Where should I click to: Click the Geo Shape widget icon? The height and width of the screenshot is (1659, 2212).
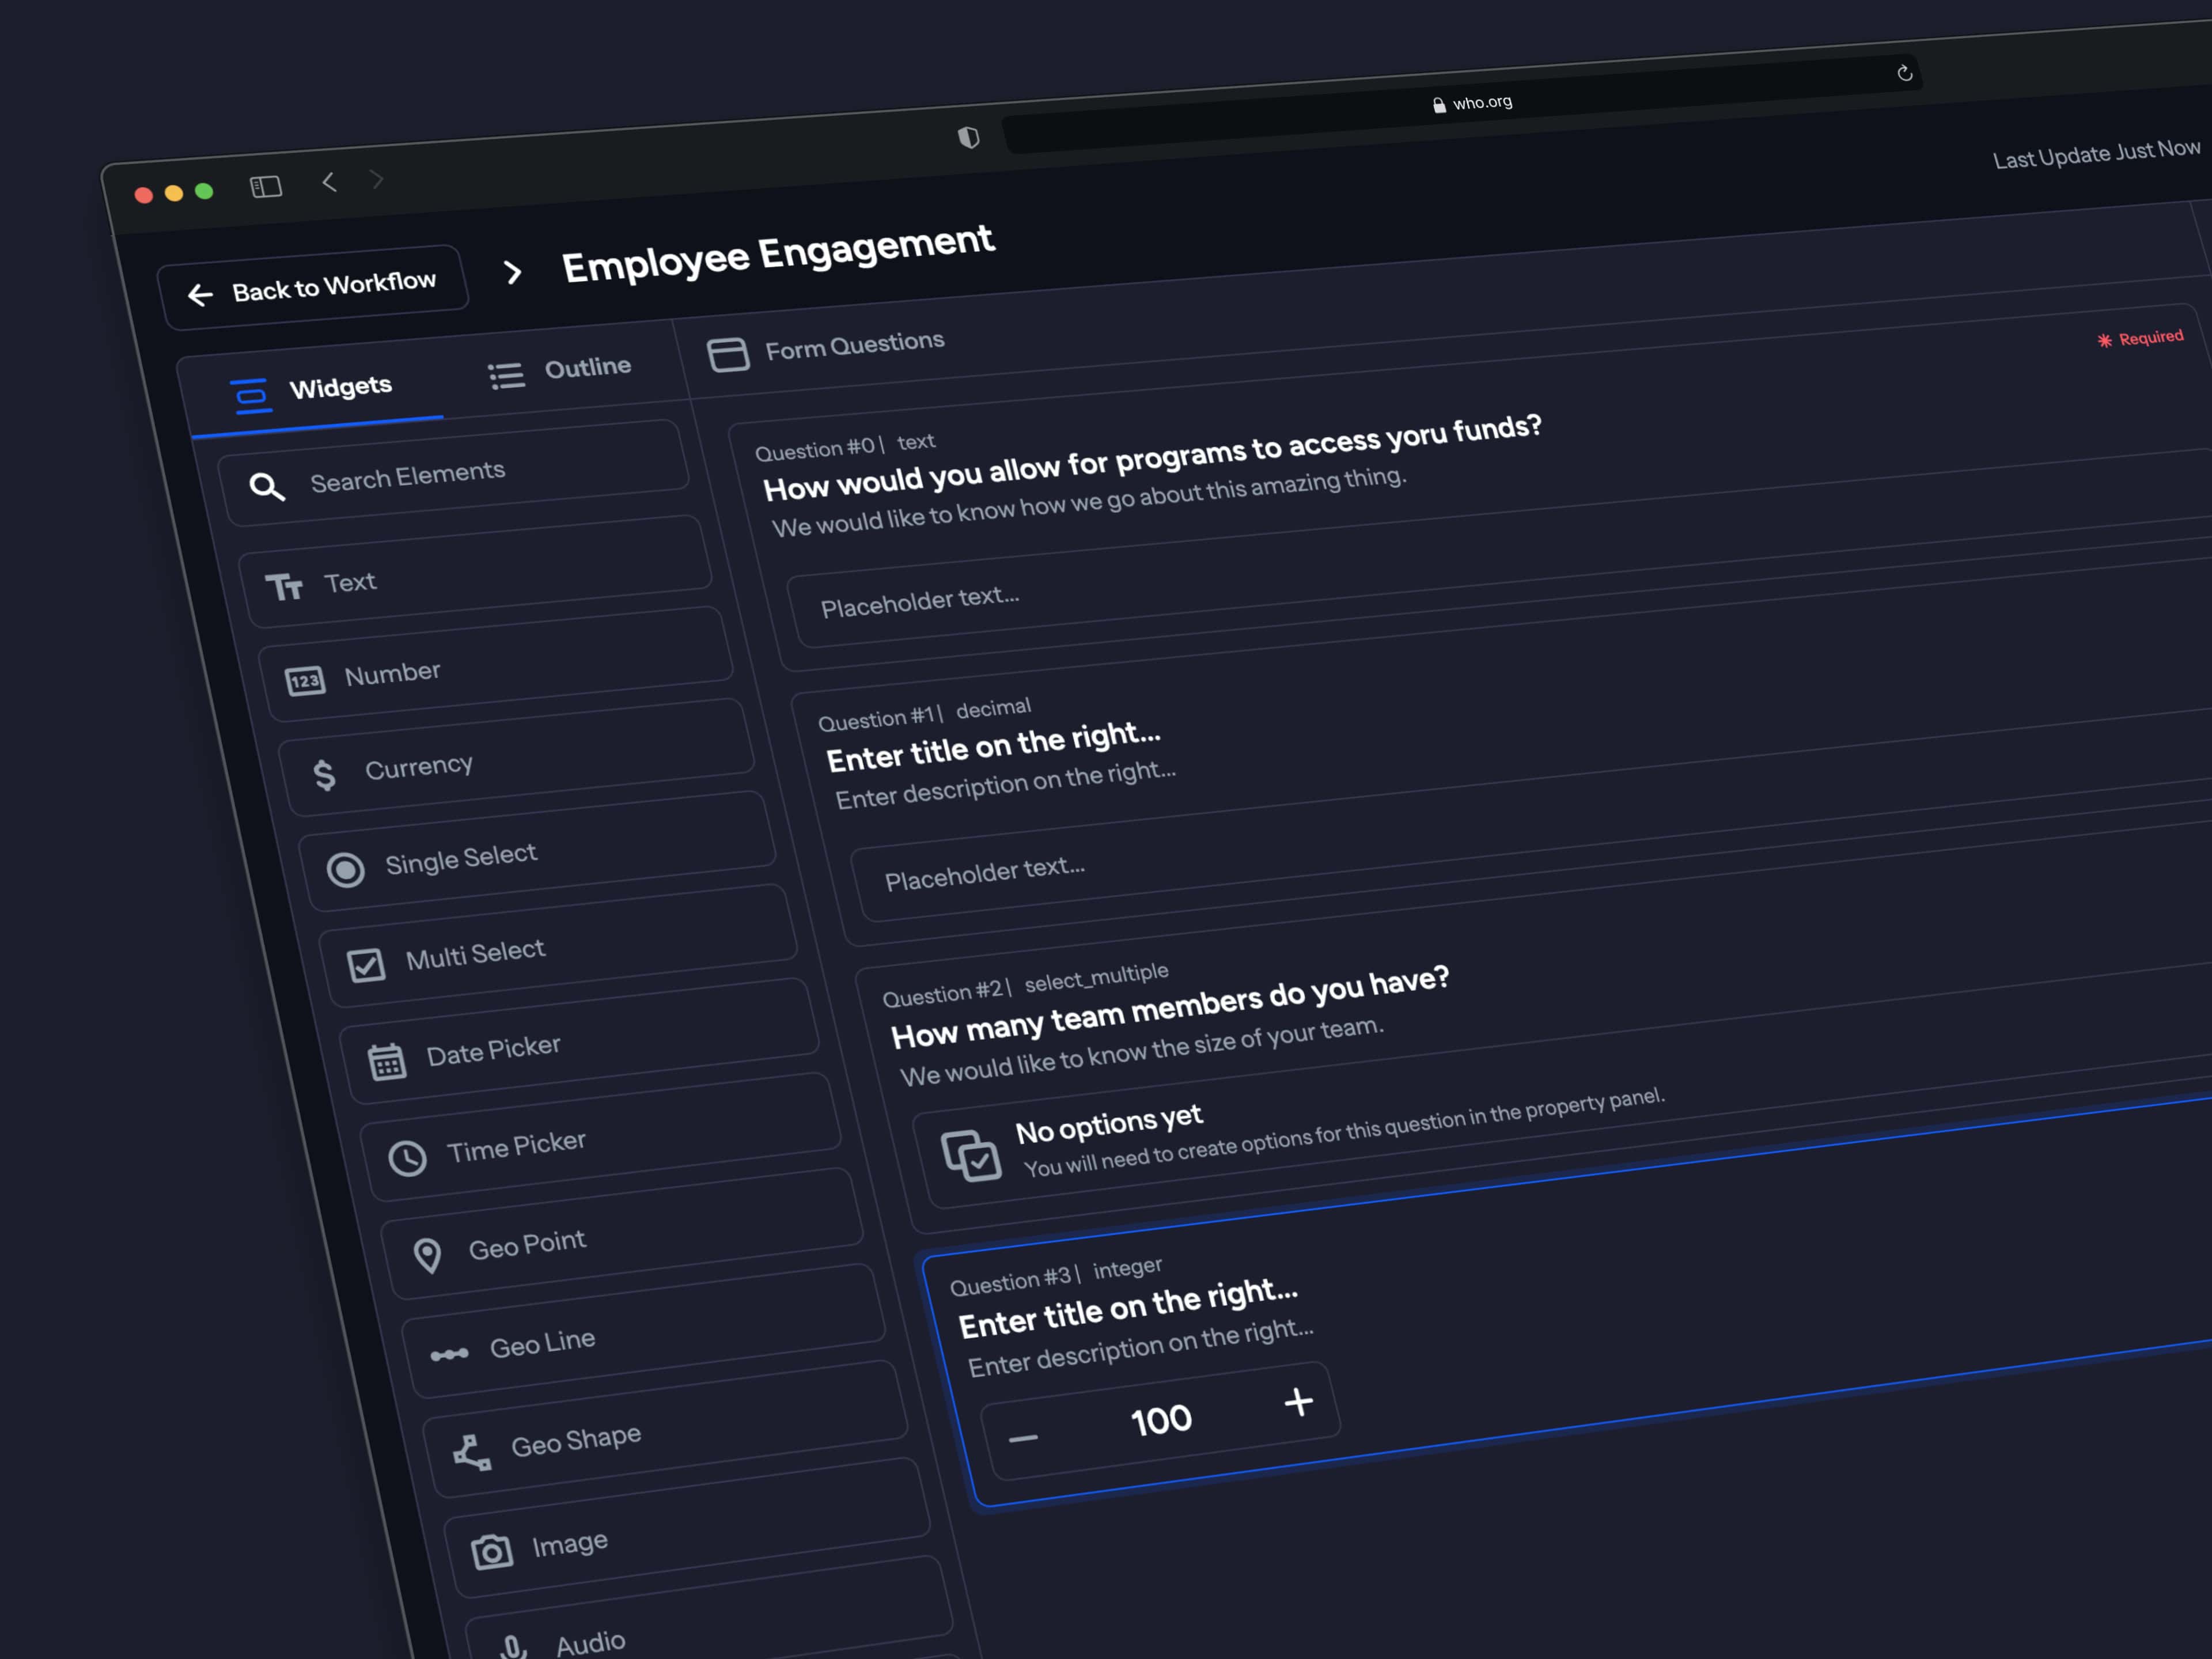(472, 1452)
